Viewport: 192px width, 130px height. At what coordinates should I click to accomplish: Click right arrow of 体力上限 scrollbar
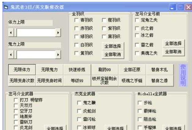point(58,32)
